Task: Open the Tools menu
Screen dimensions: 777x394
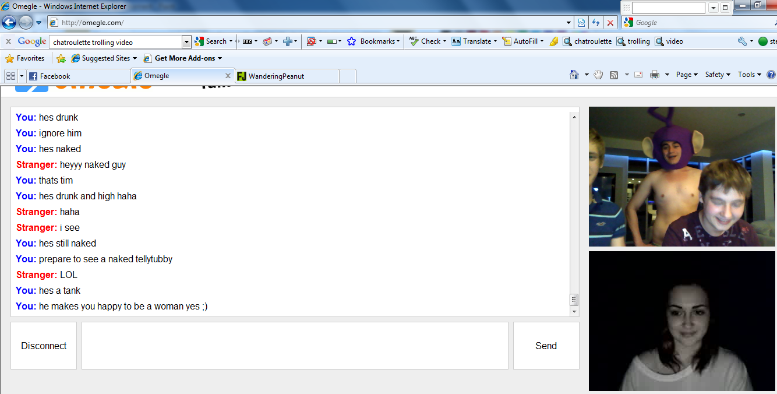Action: click(x=750, y=75)
